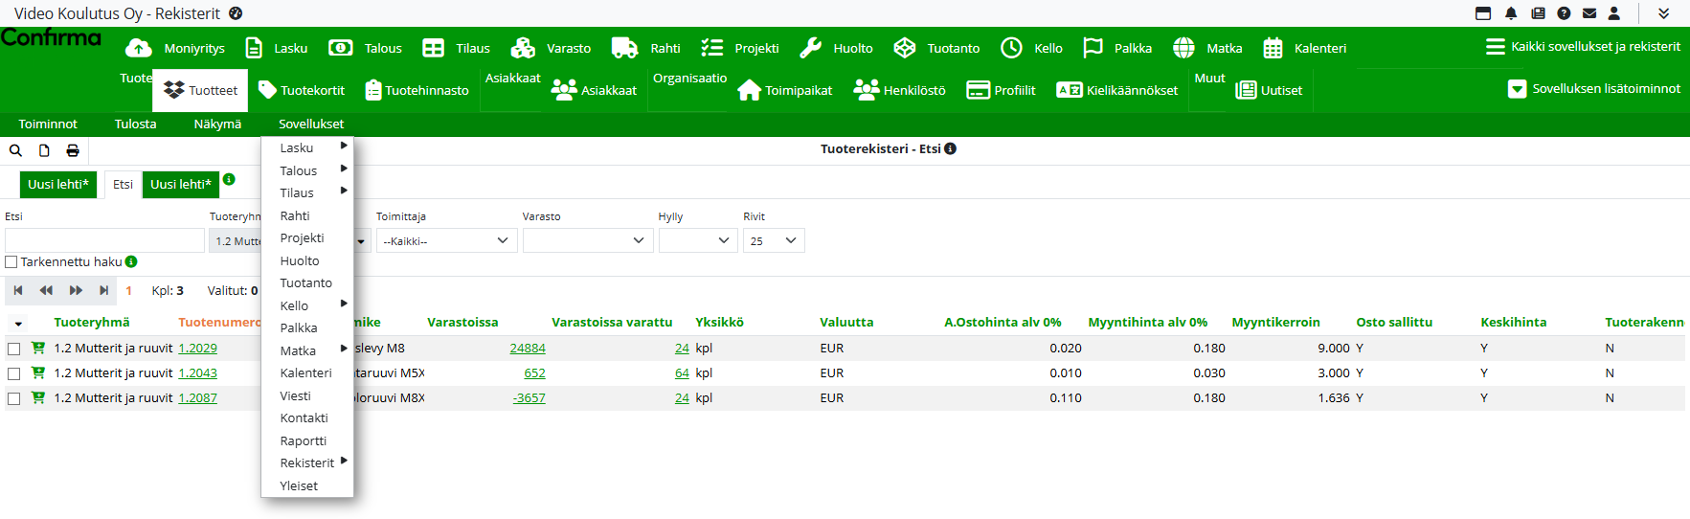The height and width of the screenshot is (519, 1690).
Task: Click the search magnifier icon in toolbar
Action: pyautogui.click(x=15, y=150)
